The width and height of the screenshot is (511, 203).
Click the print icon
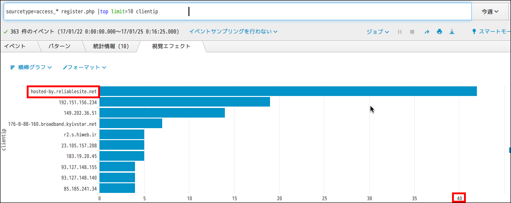click(x=439, y=32)
